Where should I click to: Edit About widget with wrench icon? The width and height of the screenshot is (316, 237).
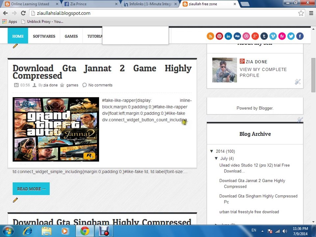click(298, 82)
